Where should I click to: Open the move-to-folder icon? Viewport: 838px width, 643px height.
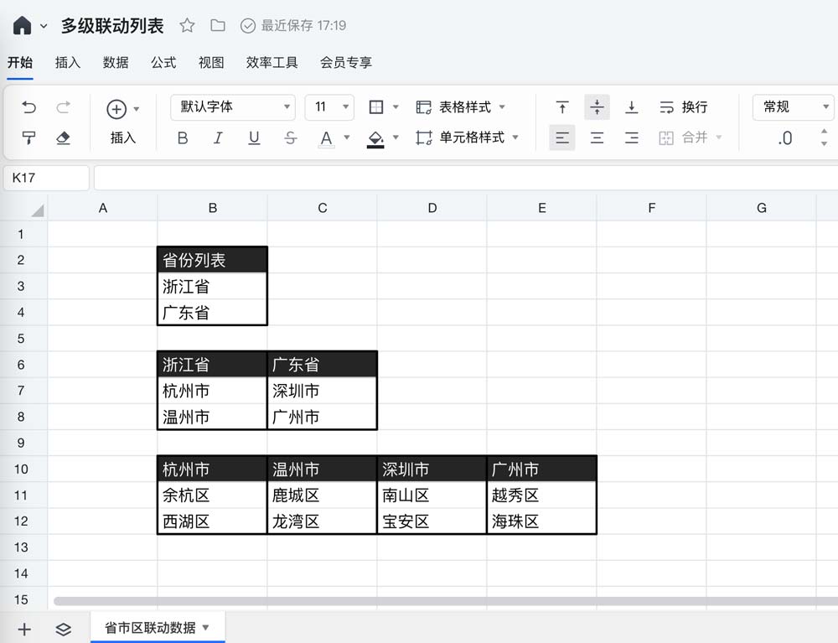pyautogui.click(x=218, y=25)
